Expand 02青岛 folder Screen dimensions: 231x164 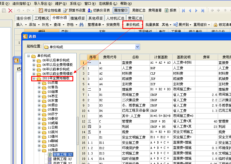39,87
